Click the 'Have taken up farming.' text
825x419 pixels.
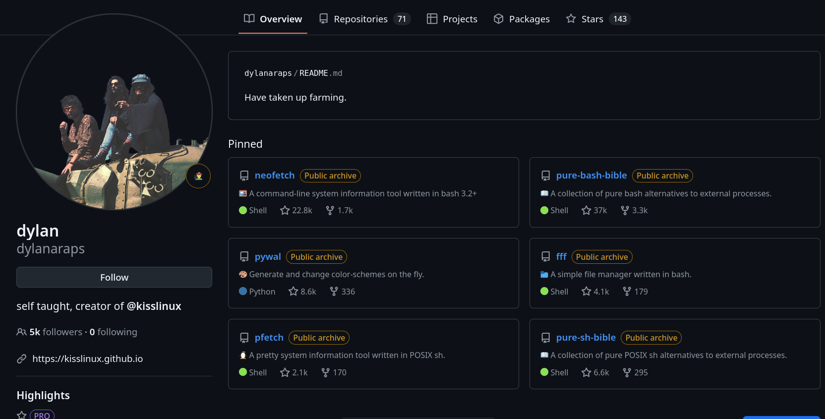pyautogui.click(x=295, y=97)
